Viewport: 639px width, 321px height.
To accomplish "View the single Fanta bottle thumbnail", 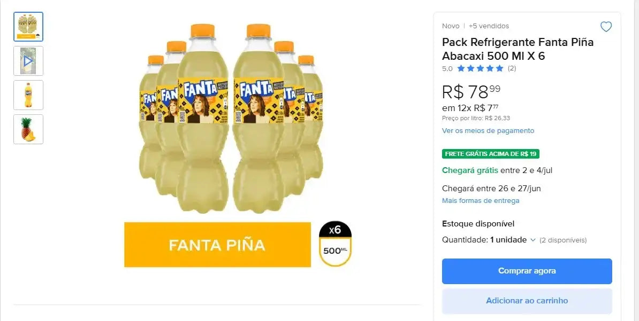I will [x=28, y=95].
